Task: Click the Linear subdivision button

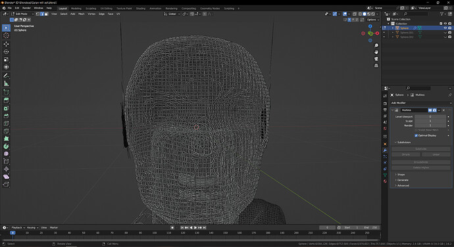Action: tap(436, 154)
